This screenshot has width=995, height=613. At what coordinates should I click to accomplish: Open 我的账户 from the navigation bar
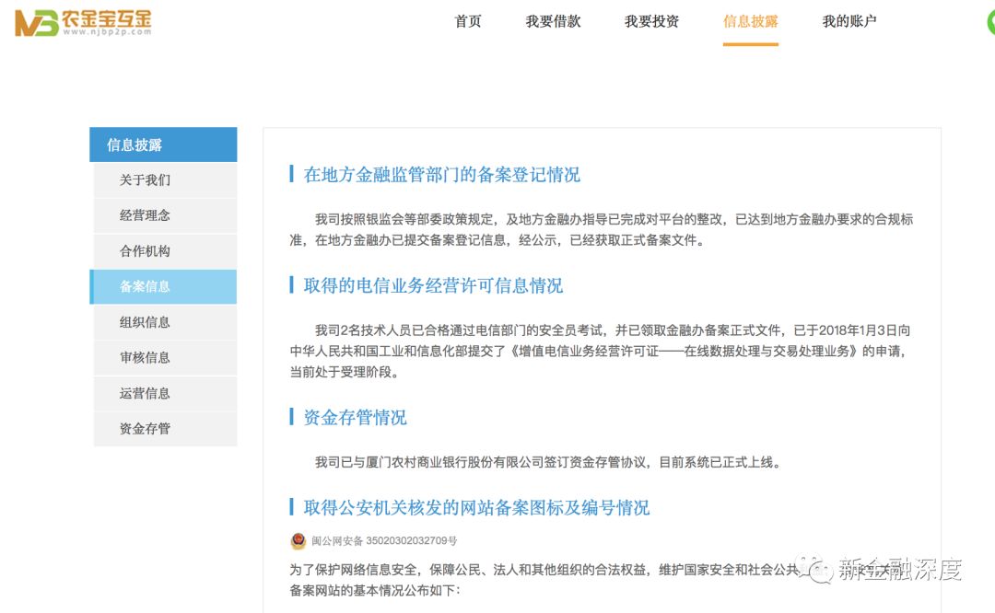(849, 21)
